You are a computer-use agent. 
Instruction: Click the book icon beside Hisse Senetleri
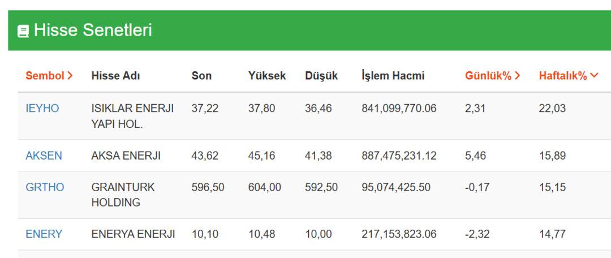[23, 31]
